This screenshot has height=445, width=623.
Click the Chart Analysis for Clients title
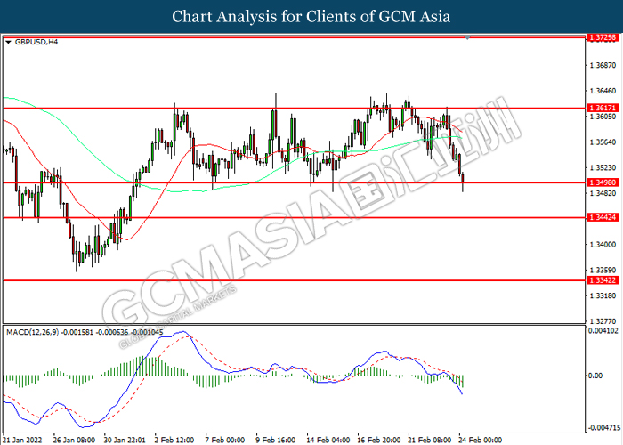[x=311, y=17]
